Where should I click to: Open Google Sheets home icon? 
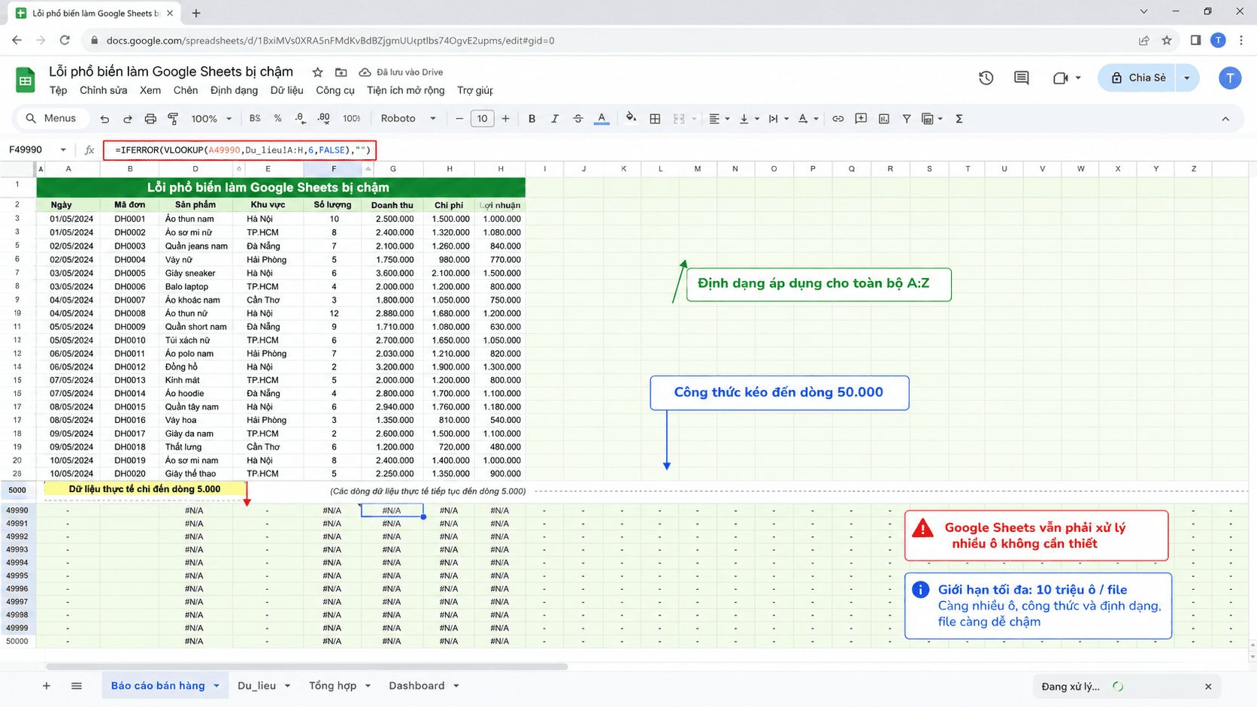pos(26,79)
